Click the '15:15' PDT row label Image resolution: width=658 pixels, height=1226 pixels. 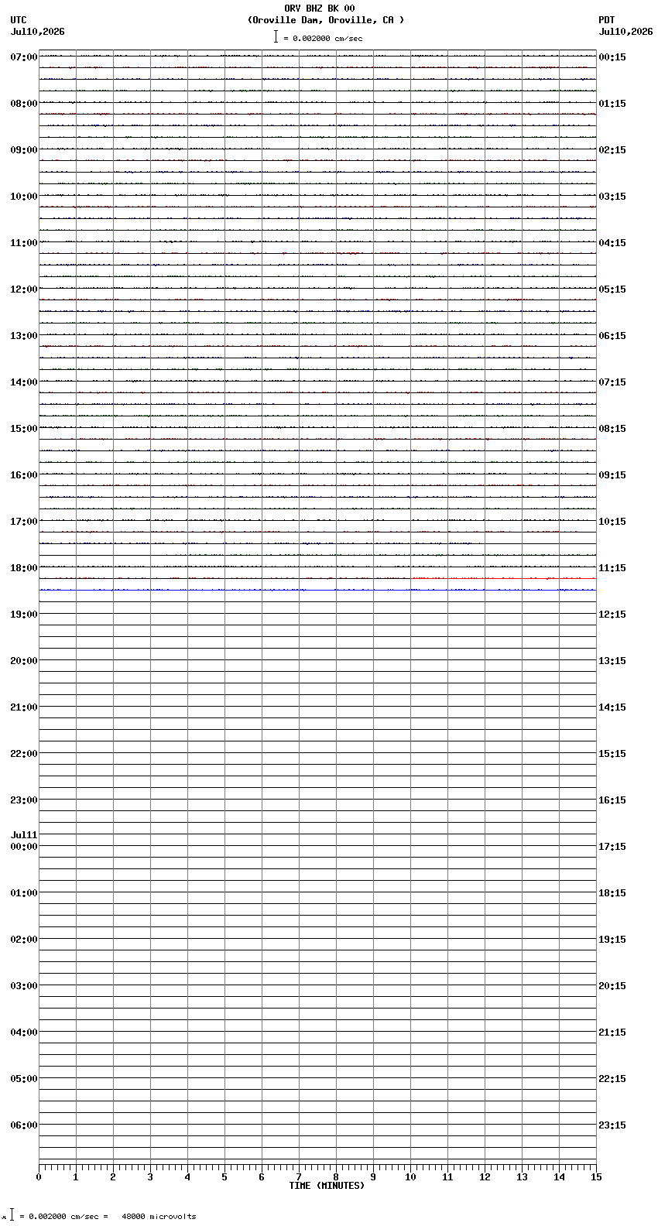click(612, 754)
